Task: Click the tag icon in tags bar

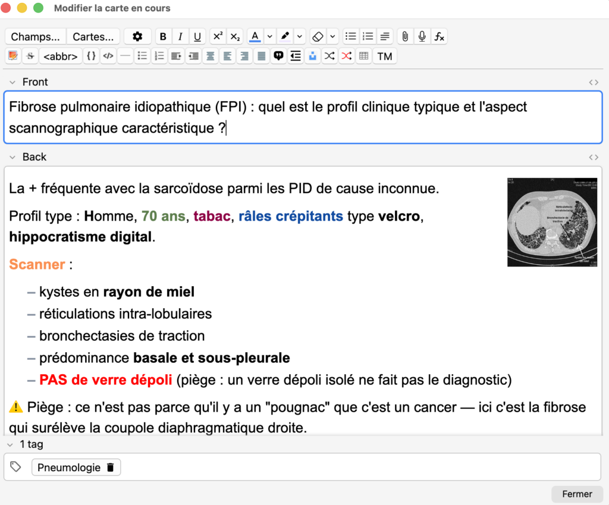Action: (x=15, y=466)
